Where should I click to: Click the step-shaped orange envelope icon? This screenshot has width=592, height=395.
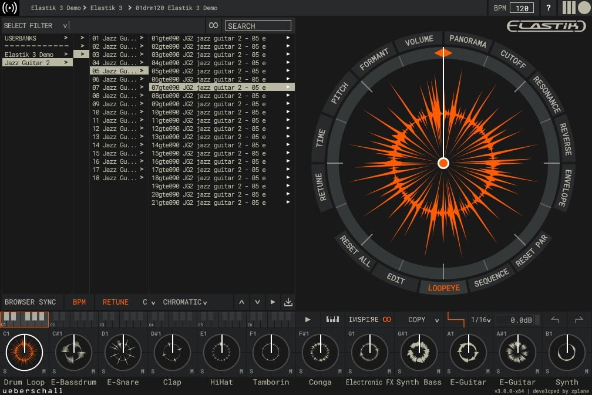click(456, 319)
